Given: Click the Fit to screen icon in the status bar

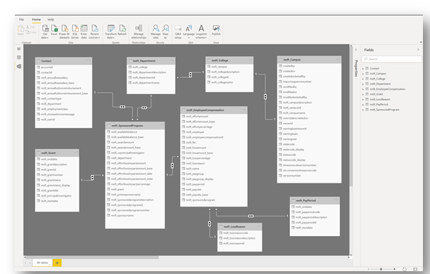Looking at the screenshot, I should 415,269.
